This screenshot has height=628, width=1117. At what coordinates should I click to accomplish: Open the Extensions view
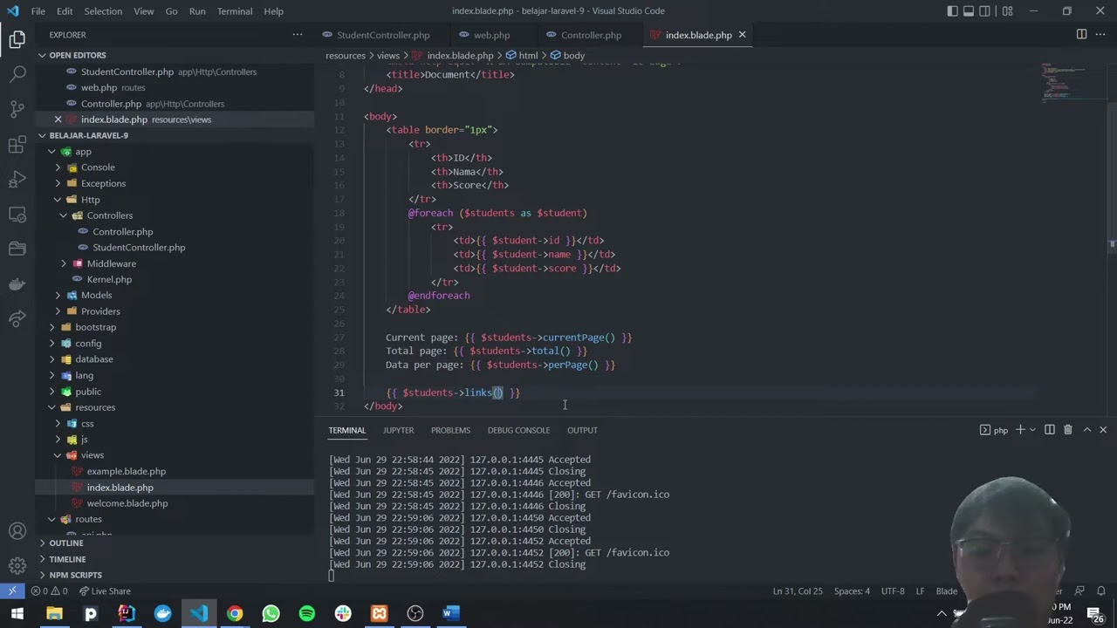tap(17, 145)
